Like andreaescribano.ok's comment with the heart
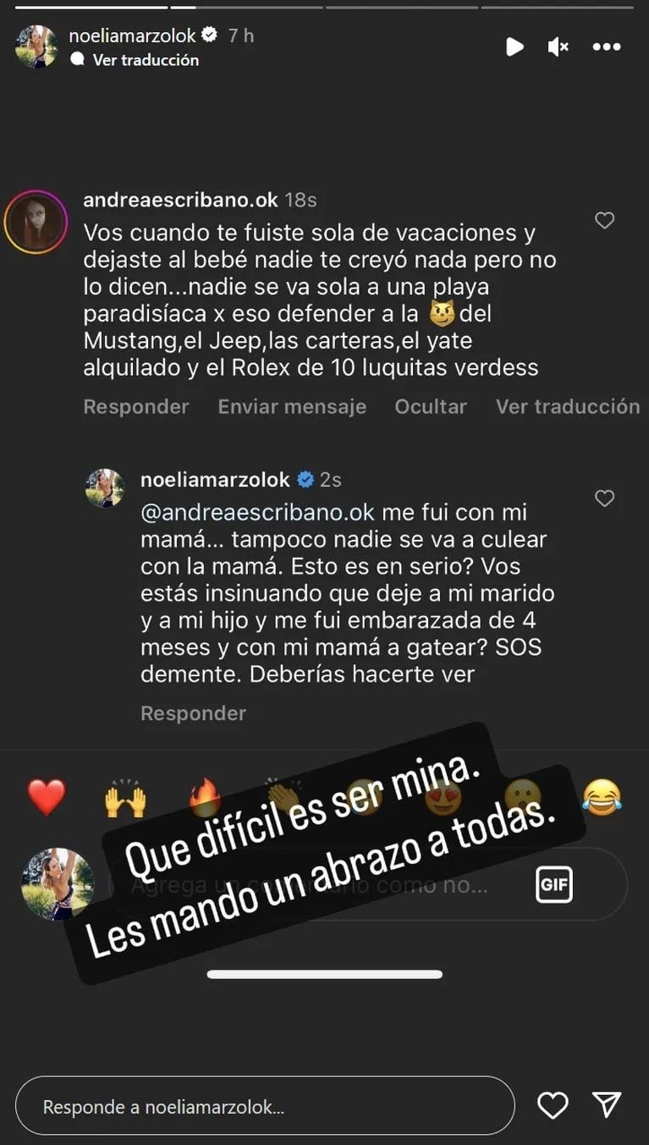 [x=604, y=221]
